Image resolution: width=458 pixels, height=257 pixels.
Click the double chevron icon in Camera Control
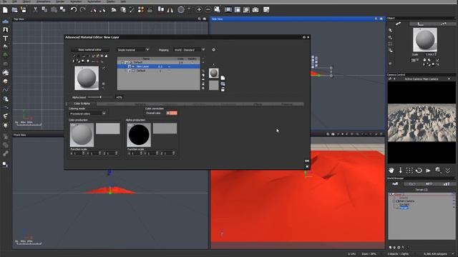click(448, 170)
